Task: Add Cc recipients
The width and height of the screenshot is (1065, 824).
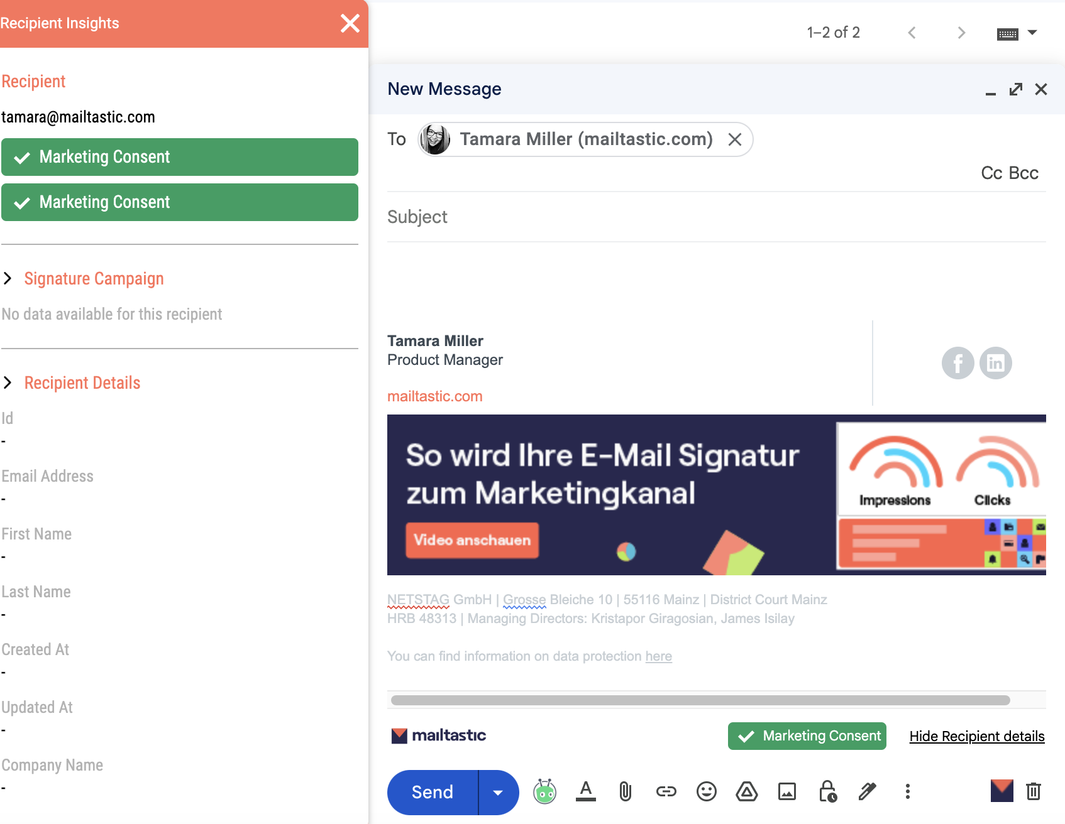Action: coord(991,173)
